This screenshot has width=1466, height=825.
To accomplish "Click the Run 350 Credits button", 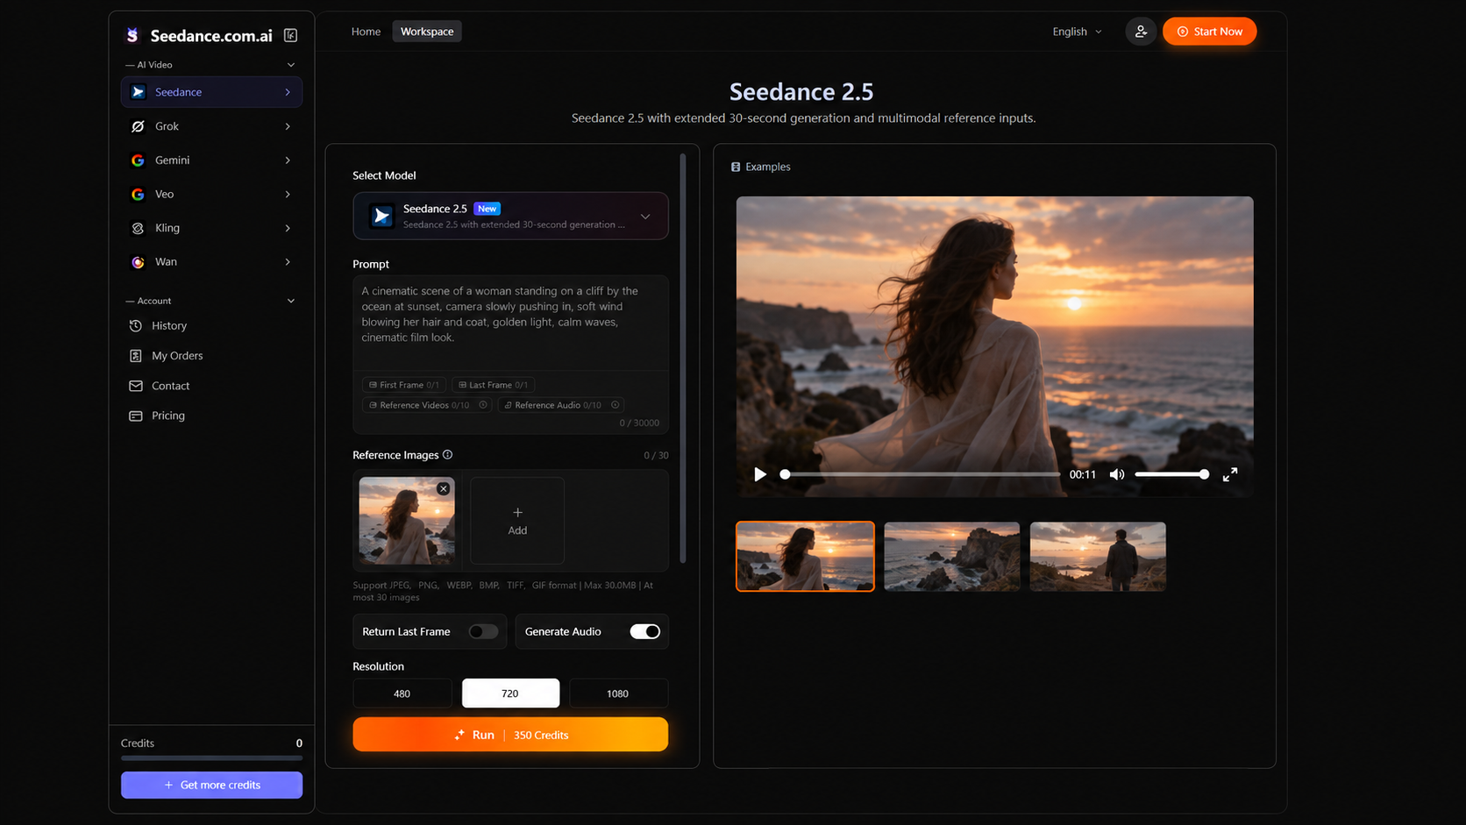I will click(x=510, y=735).
